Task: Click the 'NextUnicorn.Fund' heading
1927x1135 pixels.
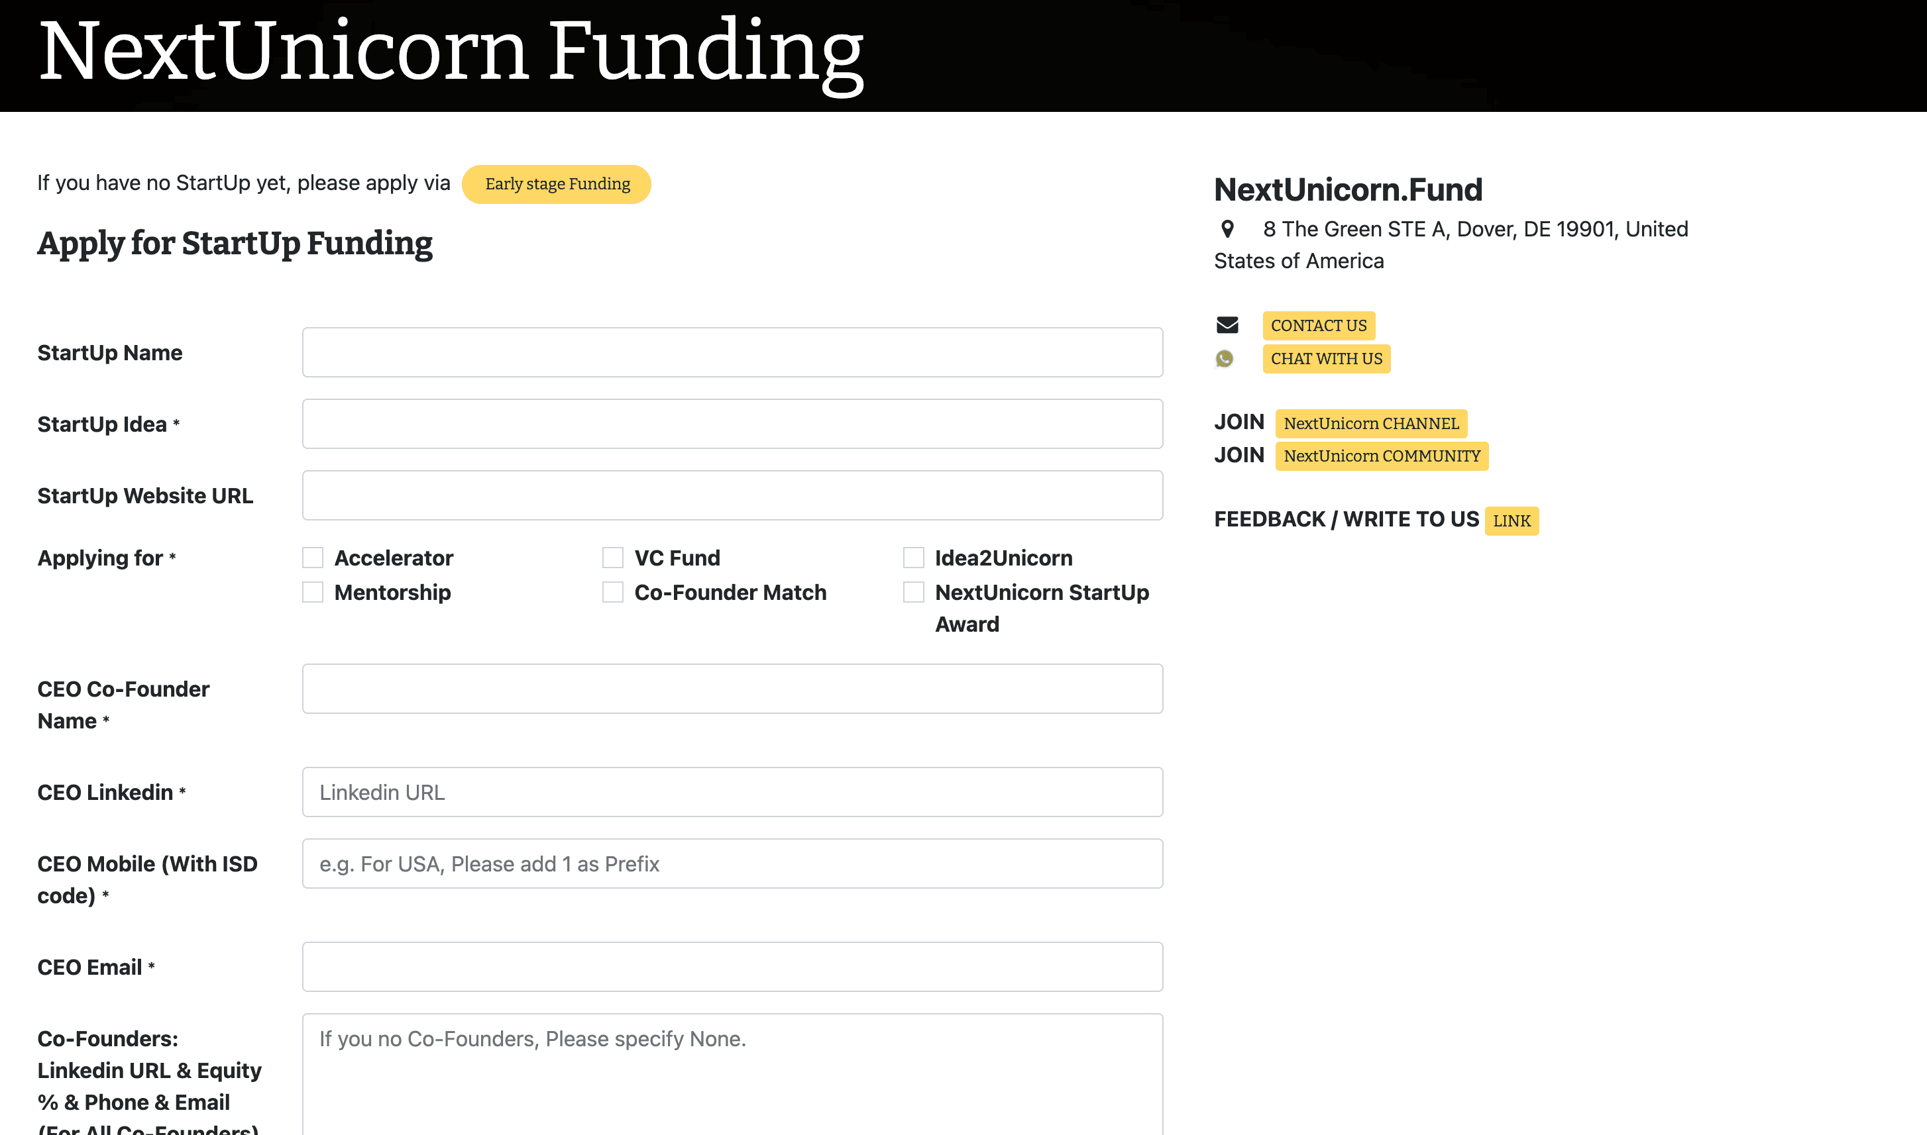Action: point(1348,189)
